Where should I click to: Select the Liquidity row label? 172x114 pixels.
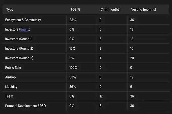click(x=11, y=87)
